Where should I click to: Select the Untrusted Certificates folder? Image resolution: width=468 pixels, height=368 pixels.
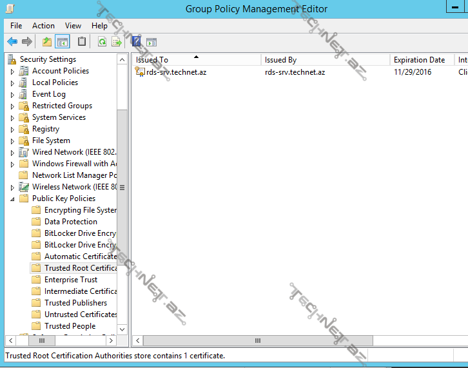click(80, 315)
